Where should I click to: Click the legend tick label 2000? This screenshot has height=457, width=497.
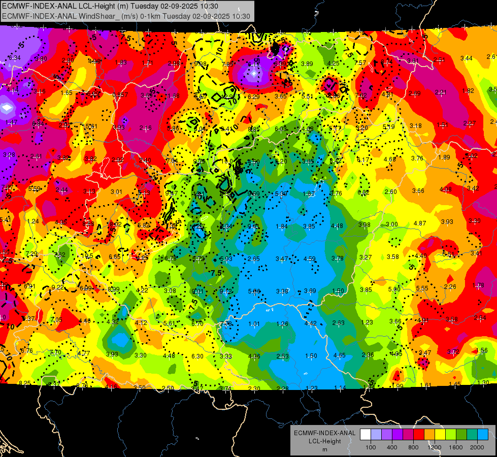[x=477, y=447]
